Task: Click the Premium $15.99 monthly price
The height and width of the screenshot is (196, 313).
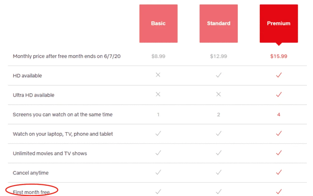Action: (279, 56)
